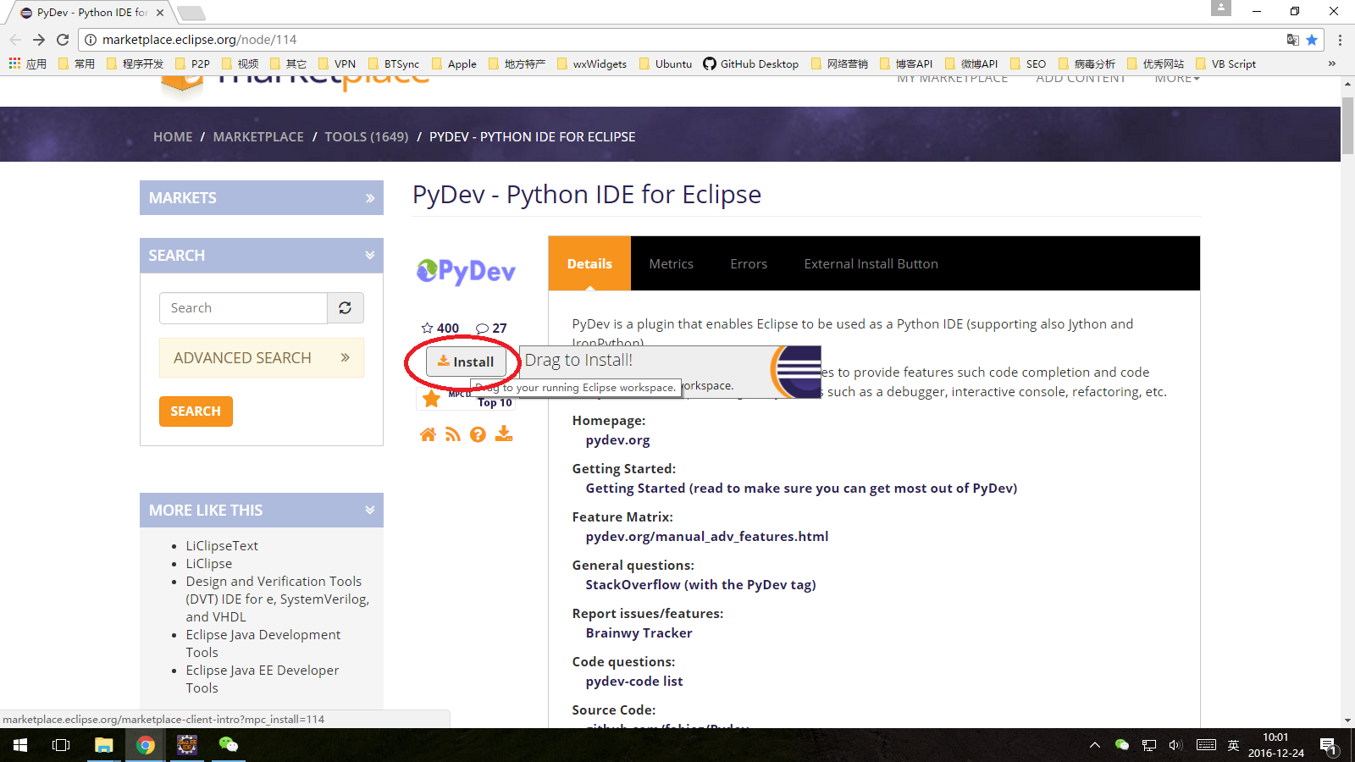Click the orange SEARCH button

[x=196, y=411]
